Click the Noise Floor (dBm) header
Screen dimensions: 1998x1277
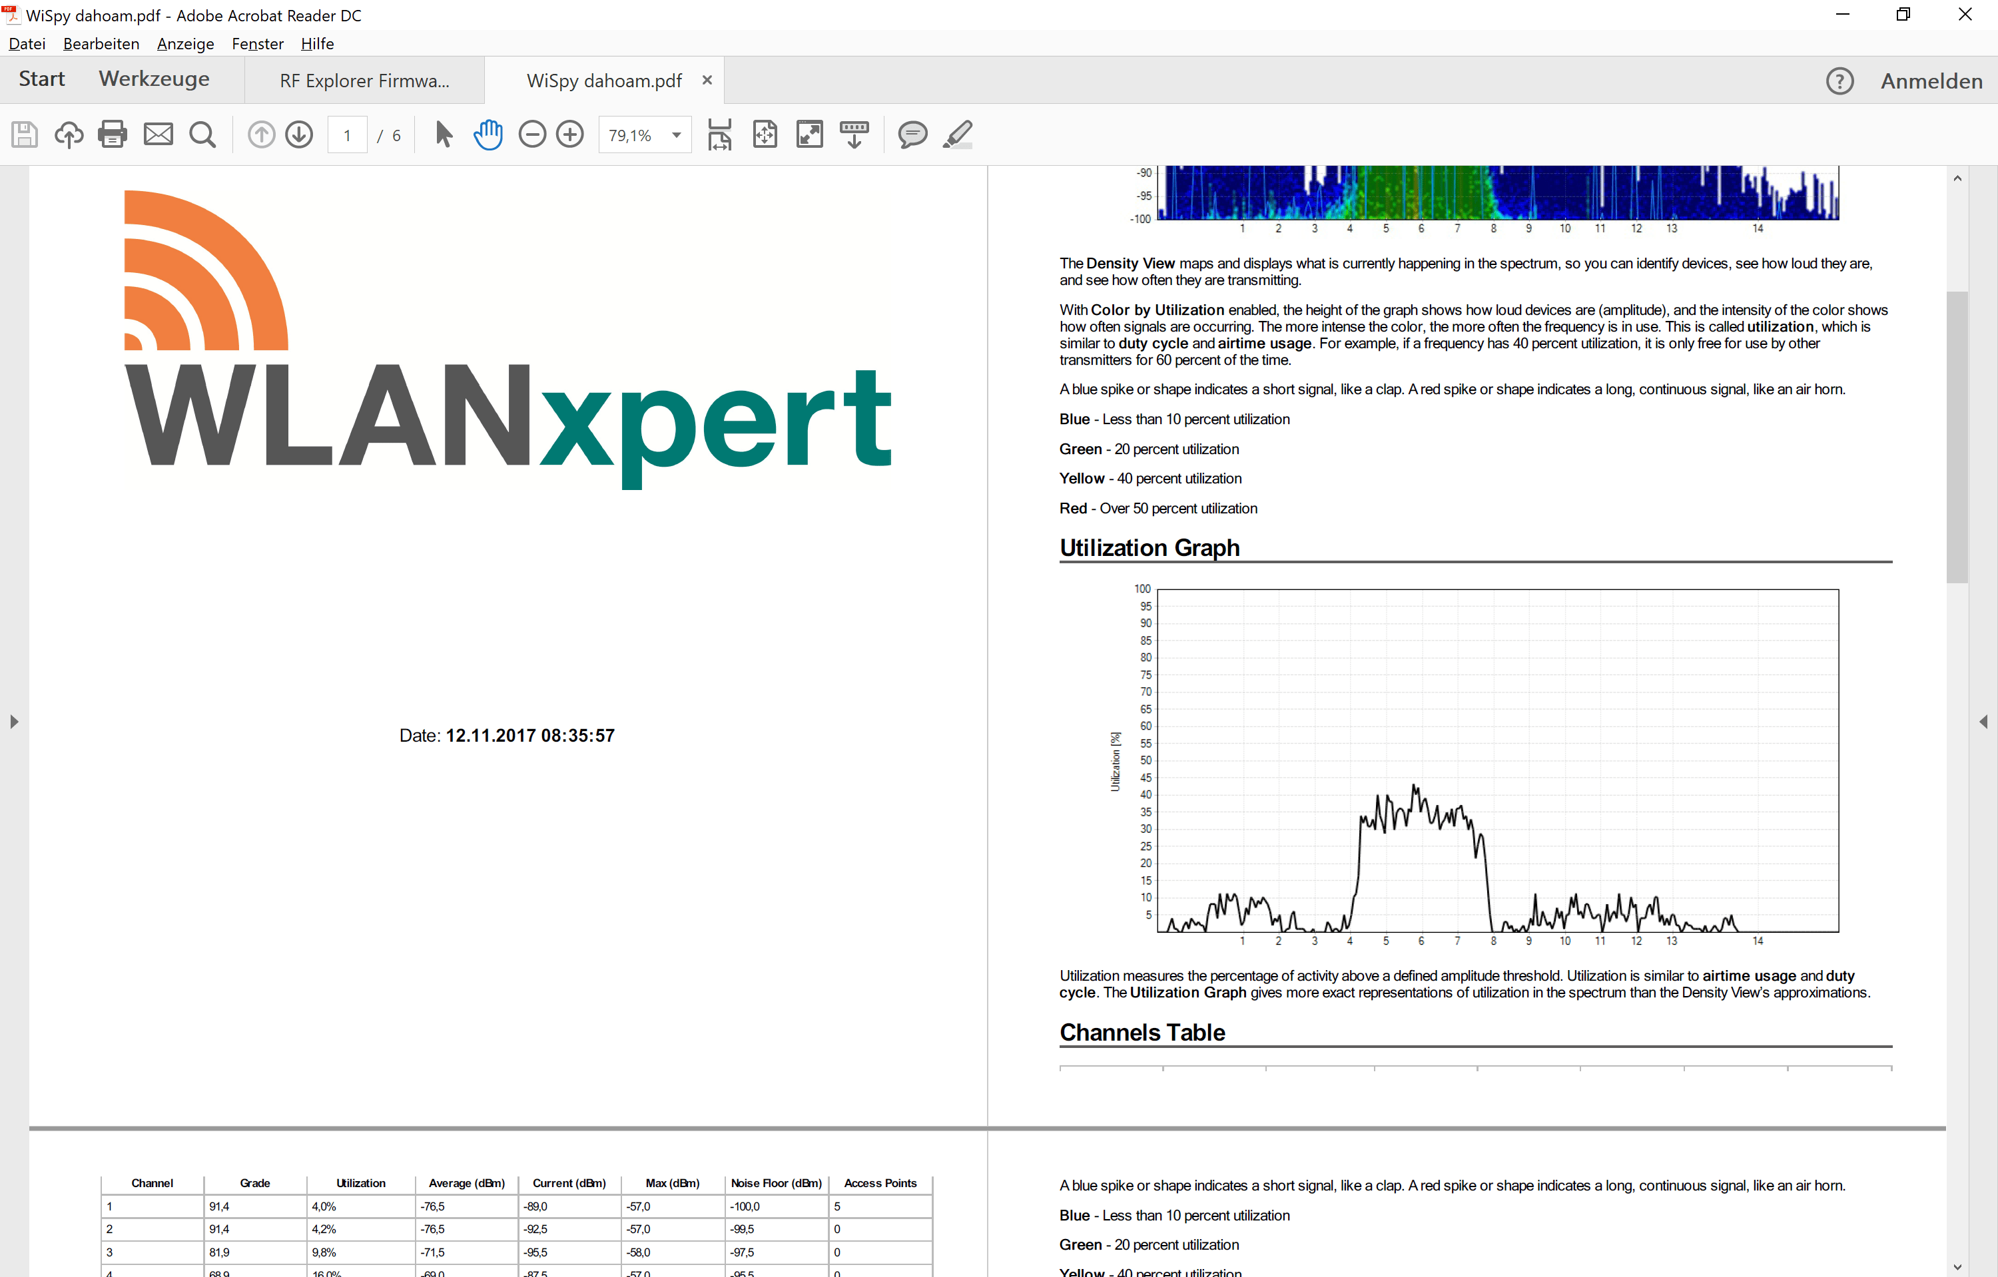(777, 1183)
